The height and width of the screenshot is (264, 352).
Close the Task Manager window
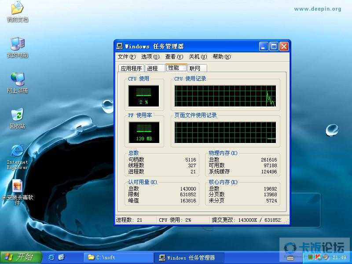[284, 47]
